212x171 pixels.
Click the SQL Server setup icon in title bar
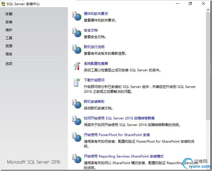(x=3, y=4)
